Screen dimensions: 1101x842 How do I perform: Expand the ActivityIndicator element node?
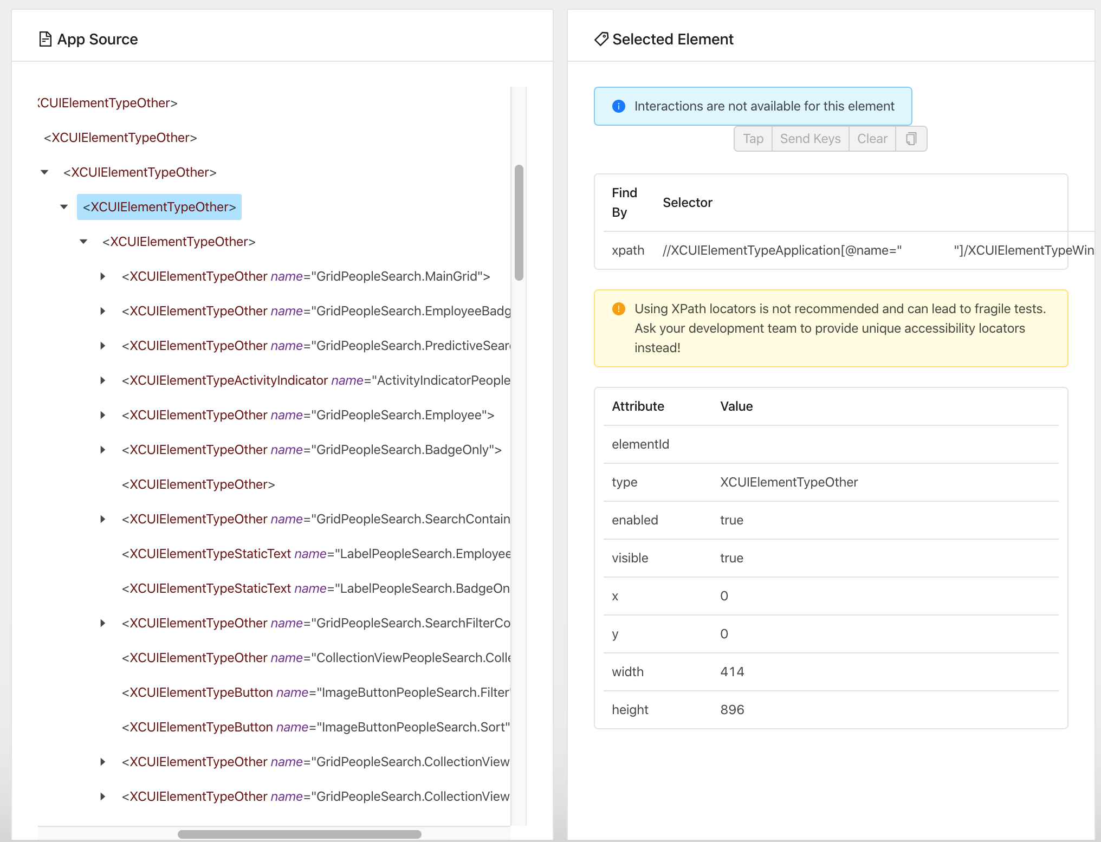point(103,380)
